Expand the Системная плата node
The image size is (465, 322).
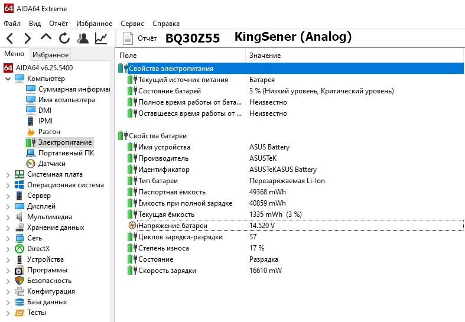tap(7, 174)
